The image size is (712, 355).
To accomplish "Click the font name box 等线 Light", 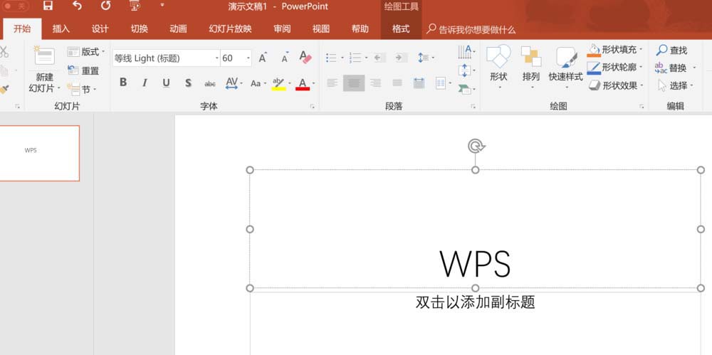I will point(162,58).
